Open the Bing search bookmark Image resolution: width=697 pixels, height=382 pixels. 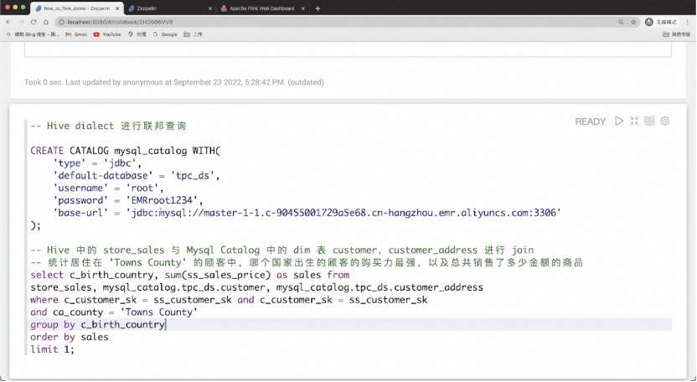pyautogui.click(x=33, y=34)
